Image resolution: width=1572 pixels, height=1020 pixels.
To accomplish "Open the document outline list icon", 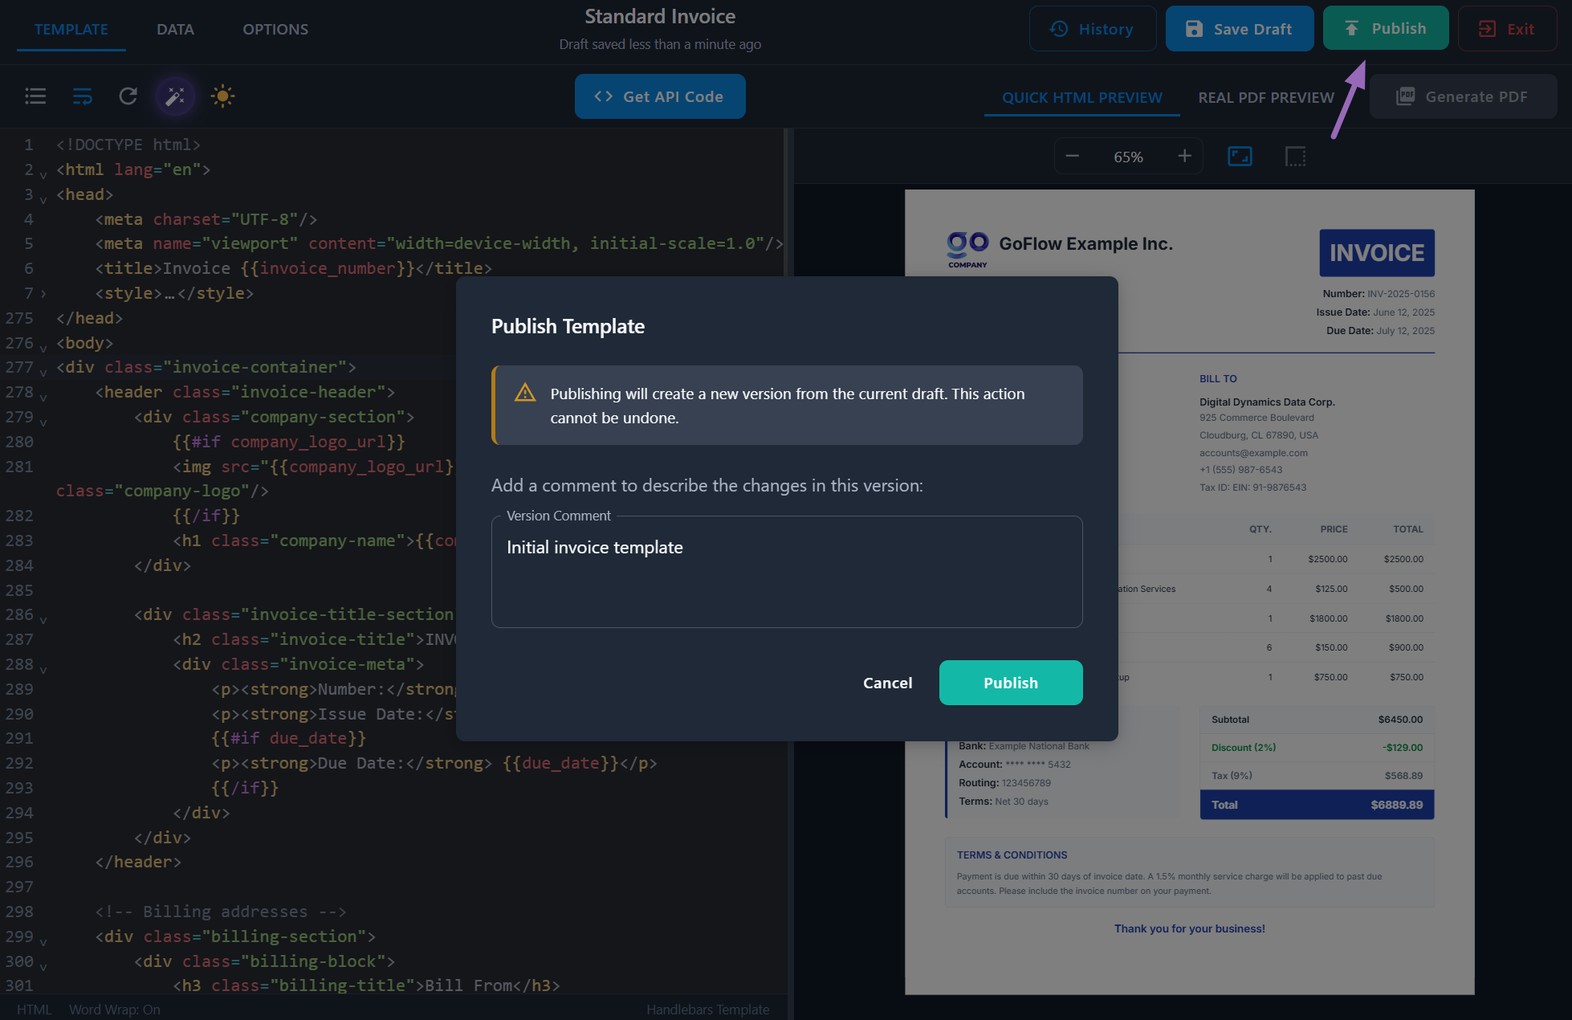I will 35,96.
